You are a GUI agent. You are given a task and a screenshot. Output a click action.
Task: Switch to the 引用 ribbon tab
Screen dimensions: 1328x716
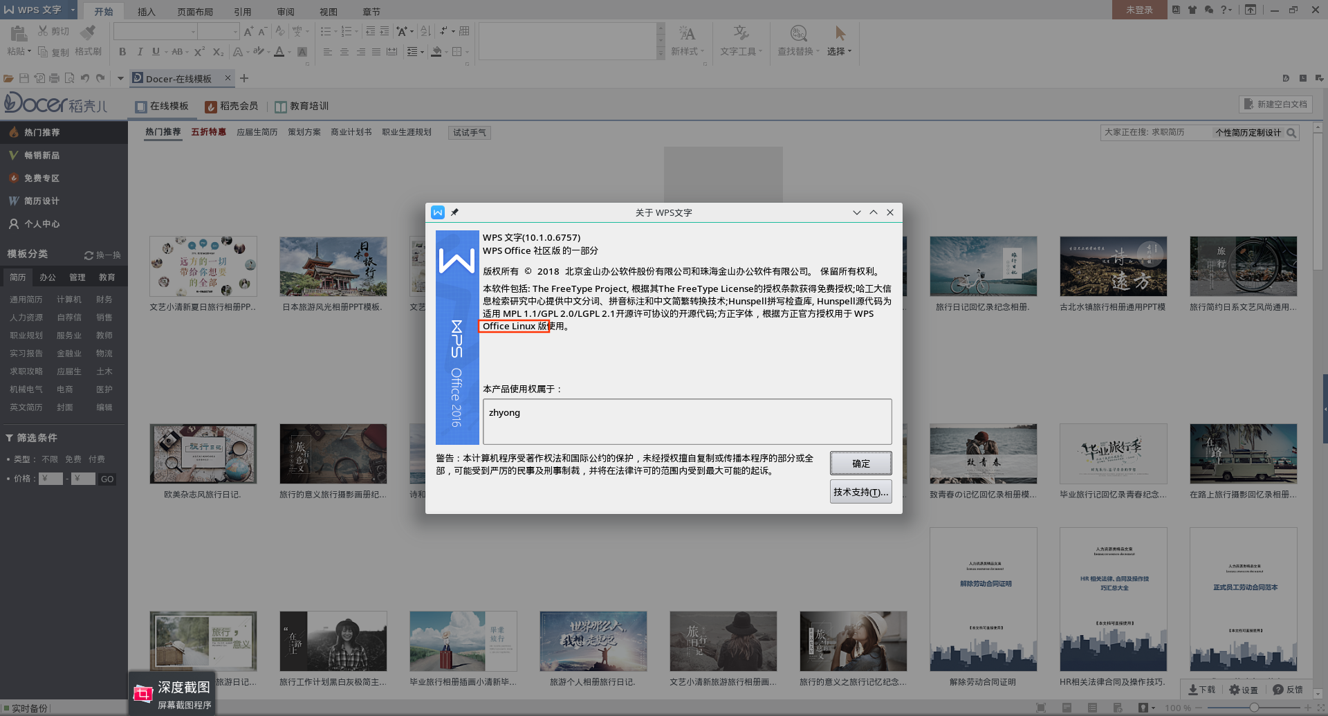tap(243, 12)
